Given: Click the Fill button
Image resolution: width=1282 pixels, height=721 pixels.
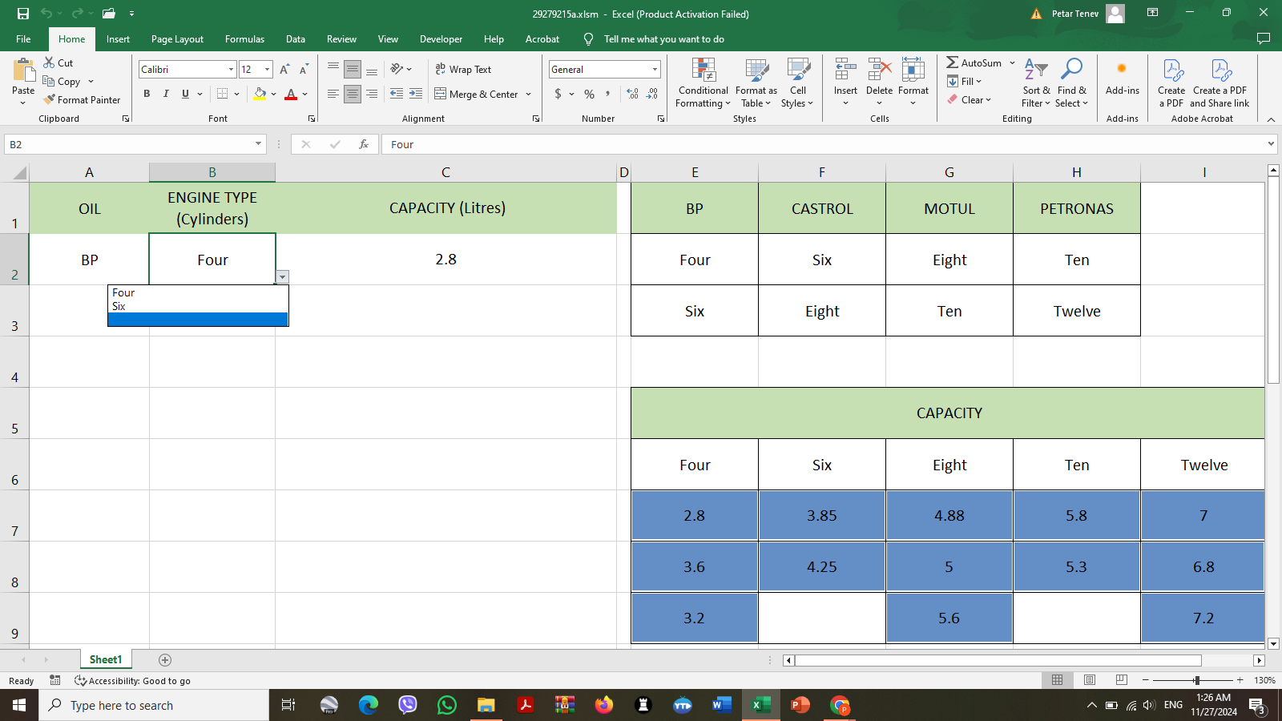Looking at the screenshot, I should click(964, 81).
